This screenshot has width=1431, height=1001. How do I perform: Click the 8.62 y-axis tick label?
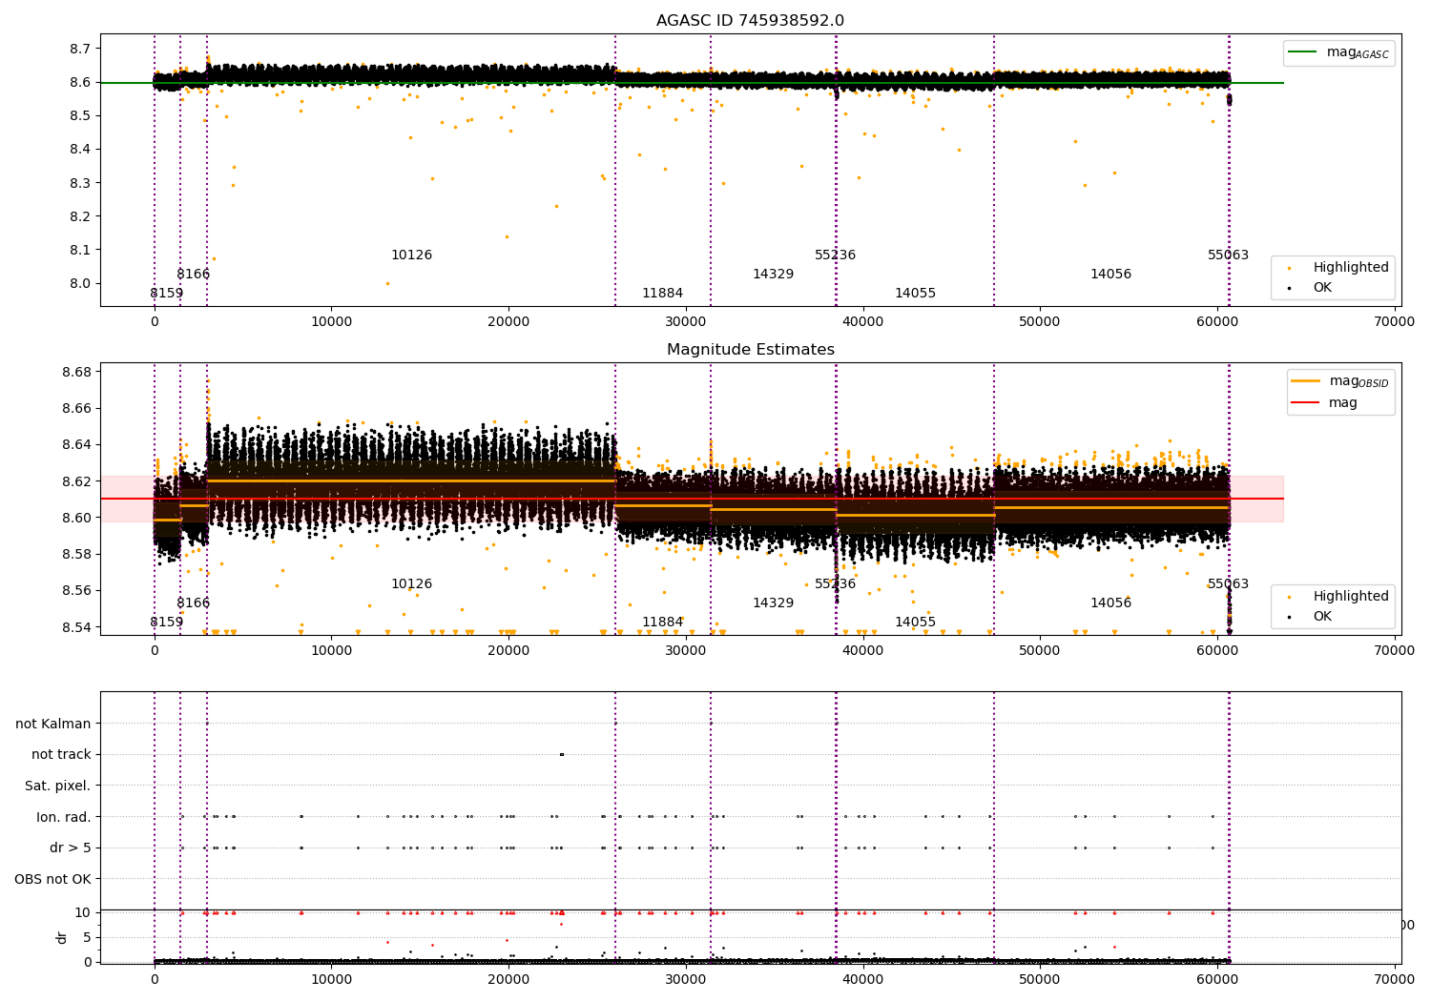tap(77, 481)
